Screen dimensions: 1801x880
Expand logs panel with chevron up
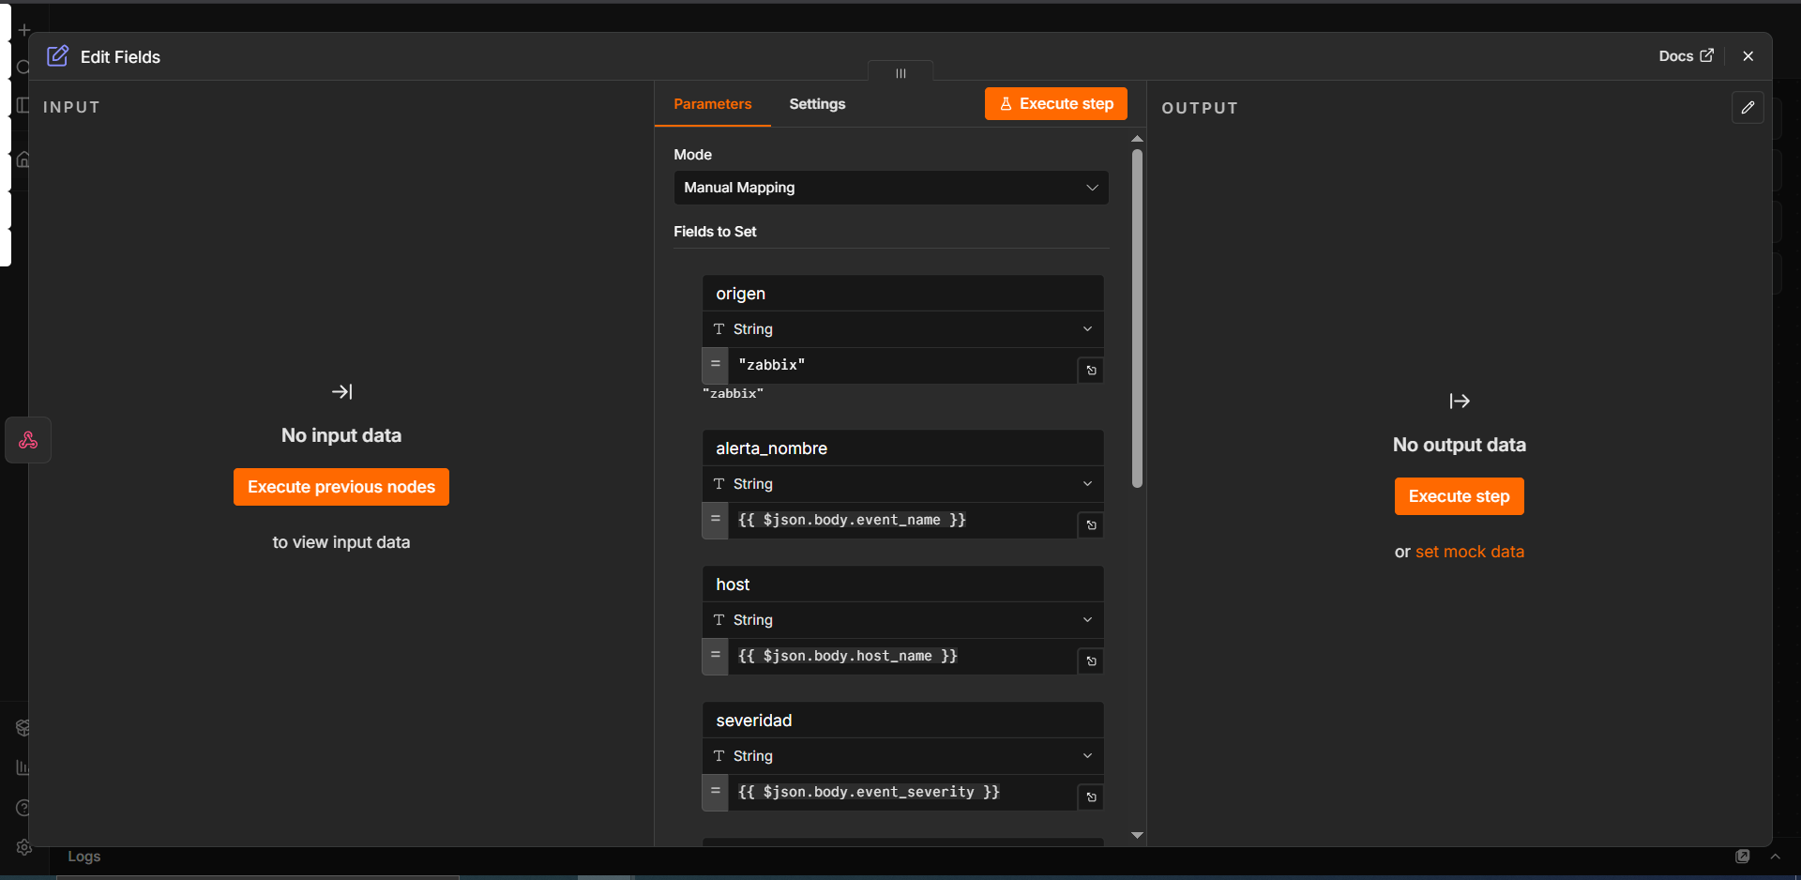[1775, 857]
